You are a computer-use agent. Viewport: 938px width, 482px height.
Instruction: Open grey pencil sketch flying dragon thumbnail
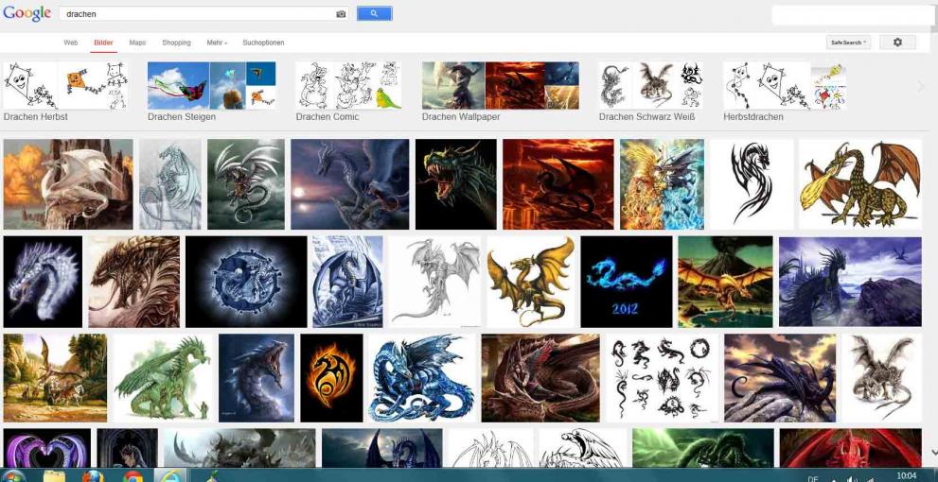point(434,282)
